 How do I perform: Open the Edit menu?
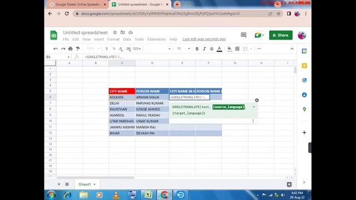pos(76,39)
